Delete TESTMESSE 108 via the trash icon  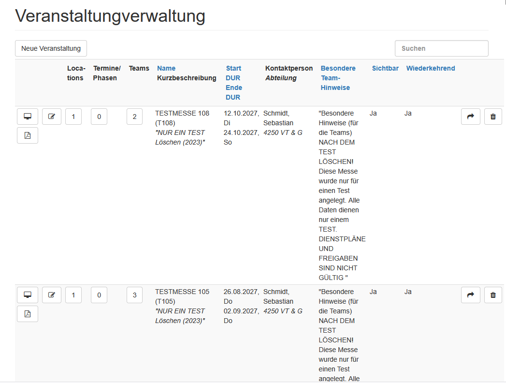[493, 116]
